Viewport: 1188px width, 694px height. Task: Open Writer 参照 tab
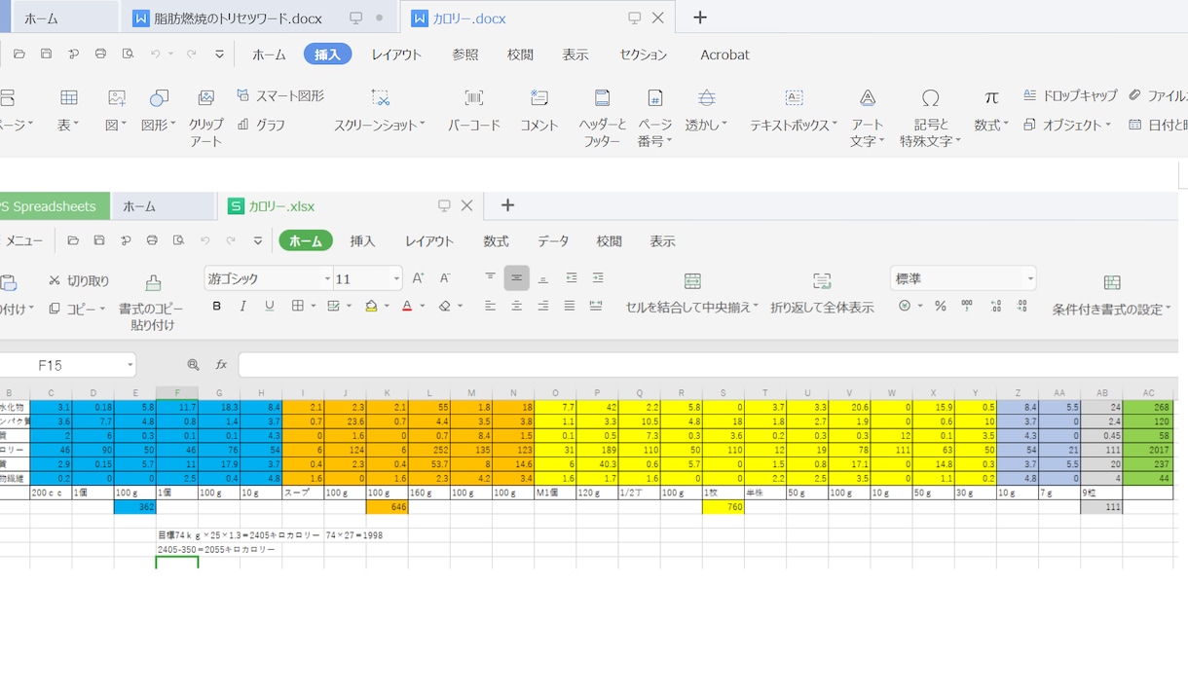465,55
